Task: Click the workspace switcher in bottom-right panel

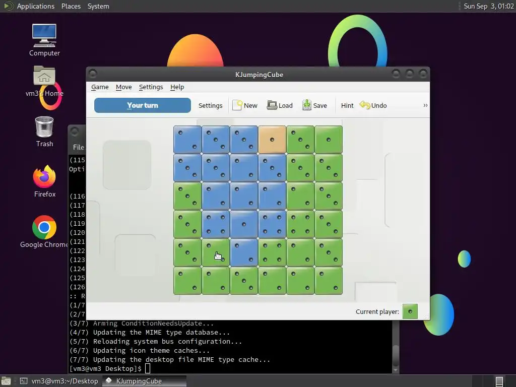Action: click(499, 381)
